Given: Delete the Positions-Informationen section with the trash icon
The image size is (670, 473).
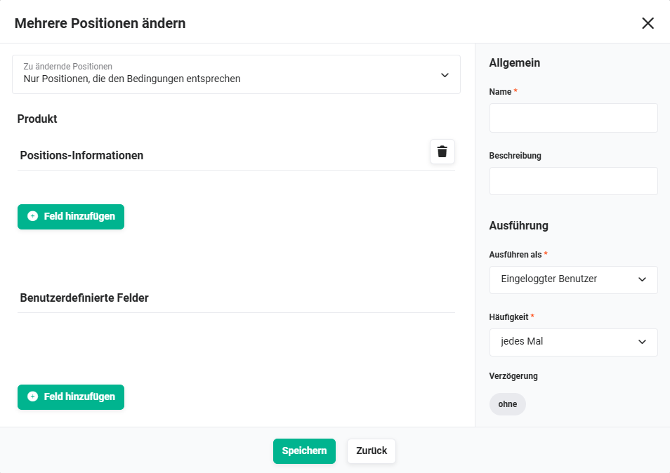Looking at the screenshot, I should coord(442,152).
